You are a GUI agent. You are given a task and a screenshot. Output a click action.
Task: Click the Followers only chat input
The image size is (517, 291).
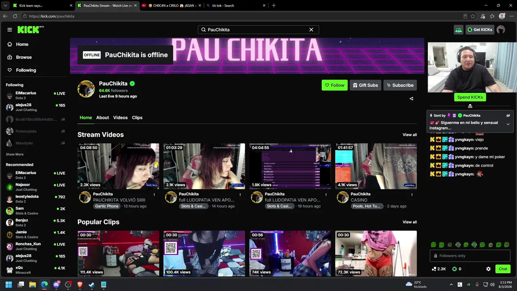471,256
